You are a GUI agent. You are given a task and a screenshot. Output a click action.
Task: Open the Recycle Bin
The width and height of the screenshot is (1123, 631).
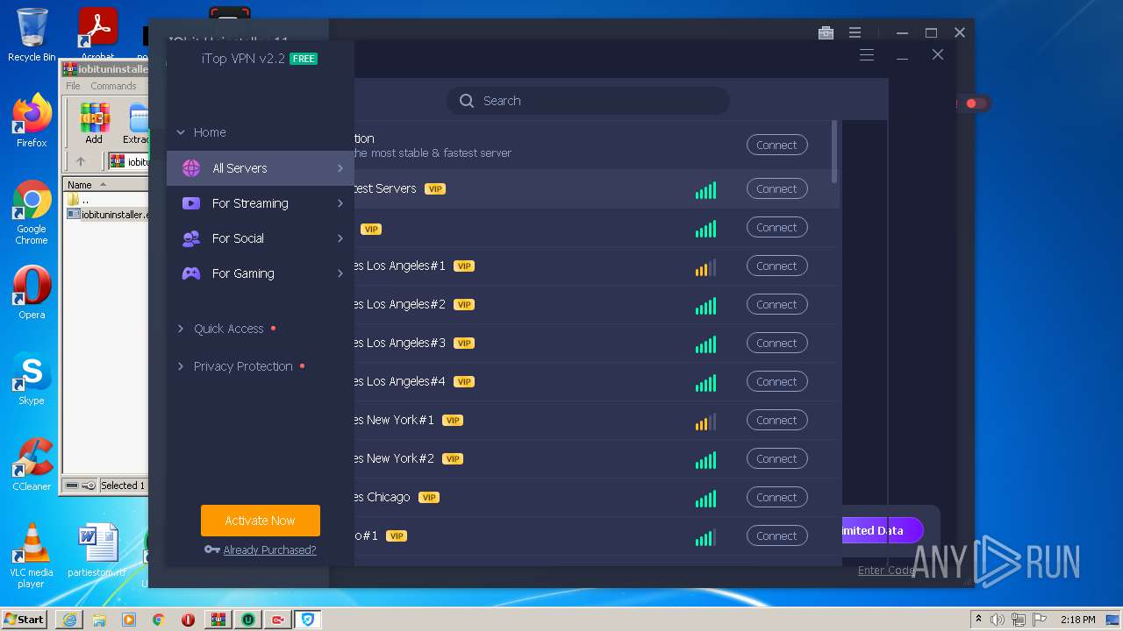click(x=32, y=35)
